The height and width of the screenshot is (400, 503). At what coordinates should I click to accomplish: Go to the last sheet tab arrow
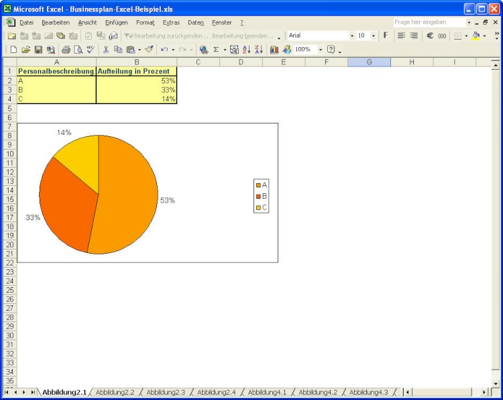[33, 393]
